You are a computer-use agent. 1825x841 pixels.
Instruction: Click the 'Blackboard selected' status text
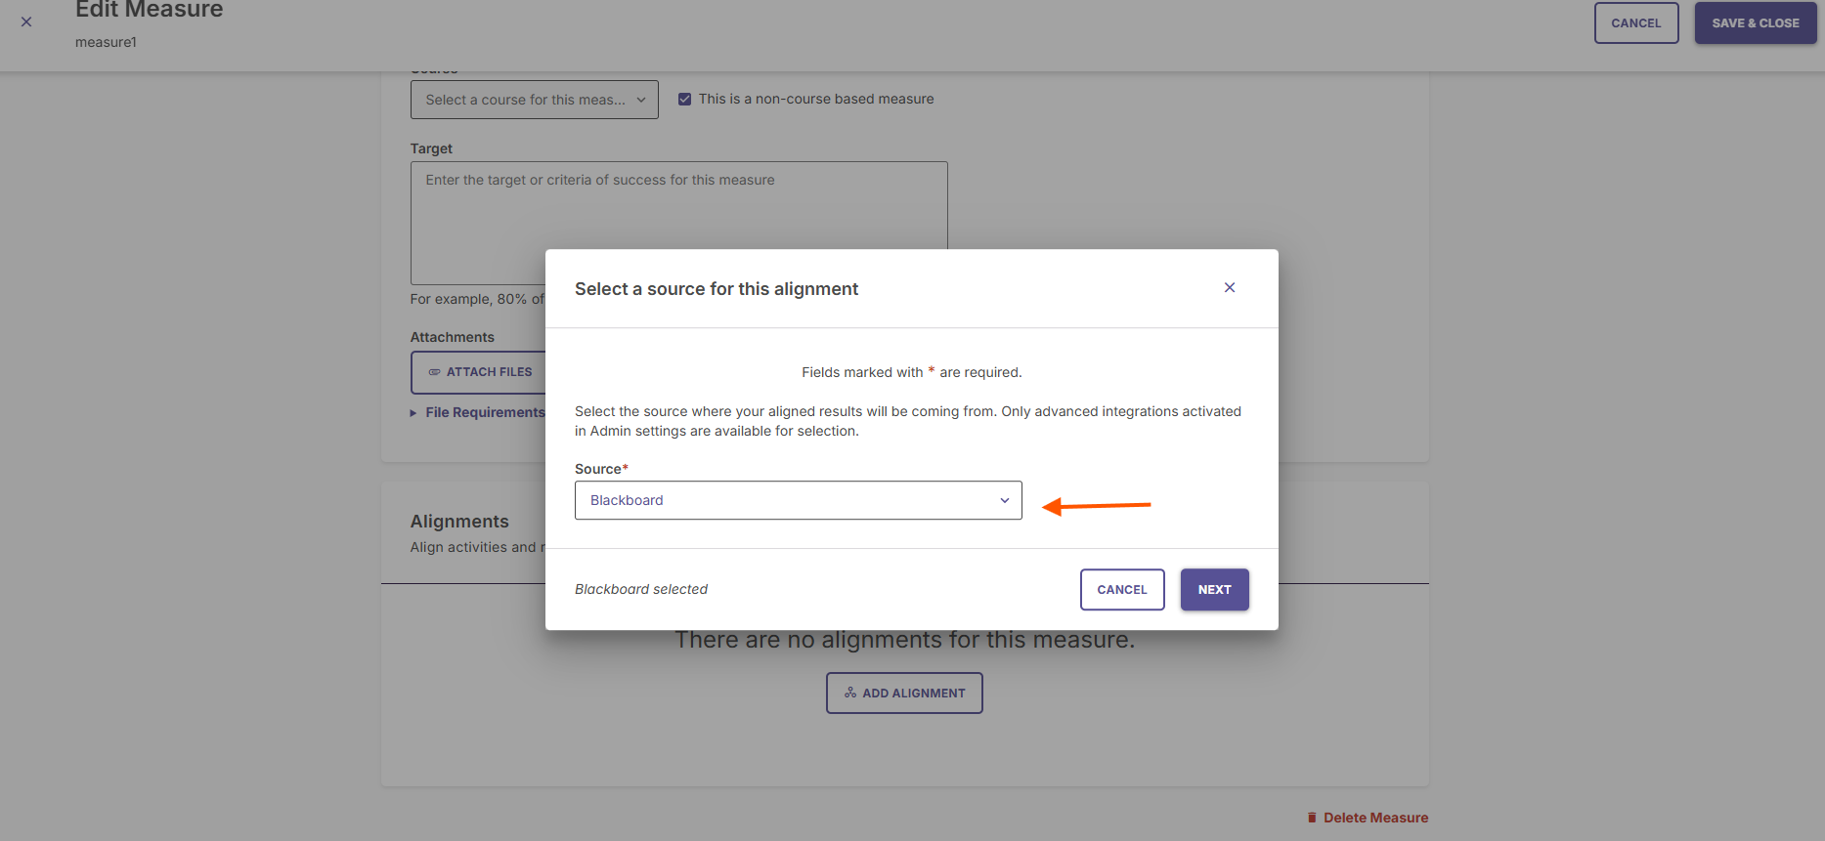[x=641, y=589]
